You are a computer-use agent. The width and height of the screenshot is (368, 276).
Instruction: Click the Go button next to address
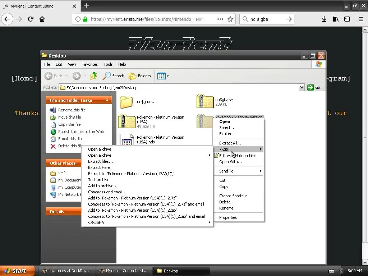click(314, 87)
